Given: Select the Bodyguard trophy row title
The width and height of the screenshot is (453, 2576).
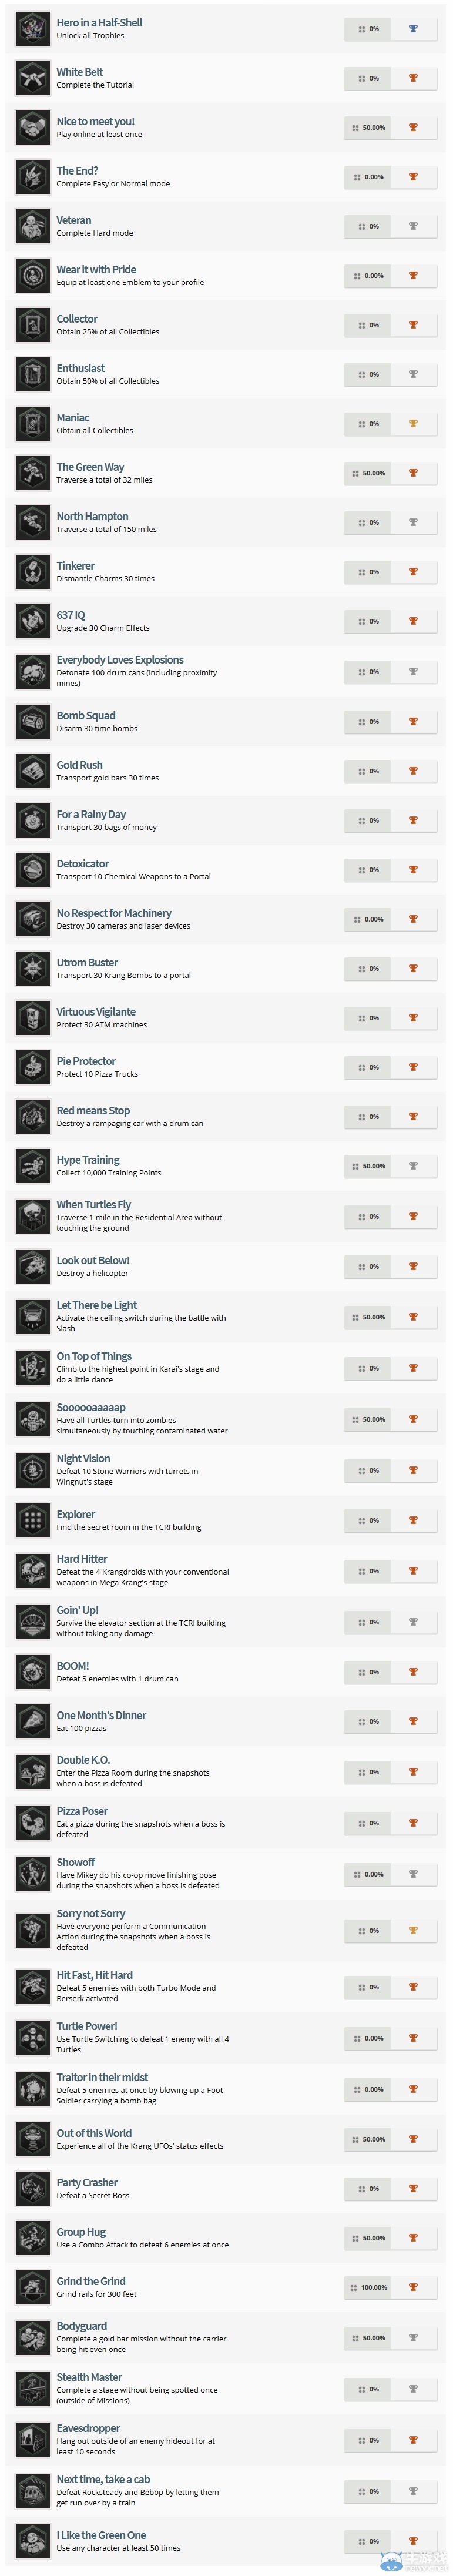Looking at the screenshot, I should tap(82, 2326).
